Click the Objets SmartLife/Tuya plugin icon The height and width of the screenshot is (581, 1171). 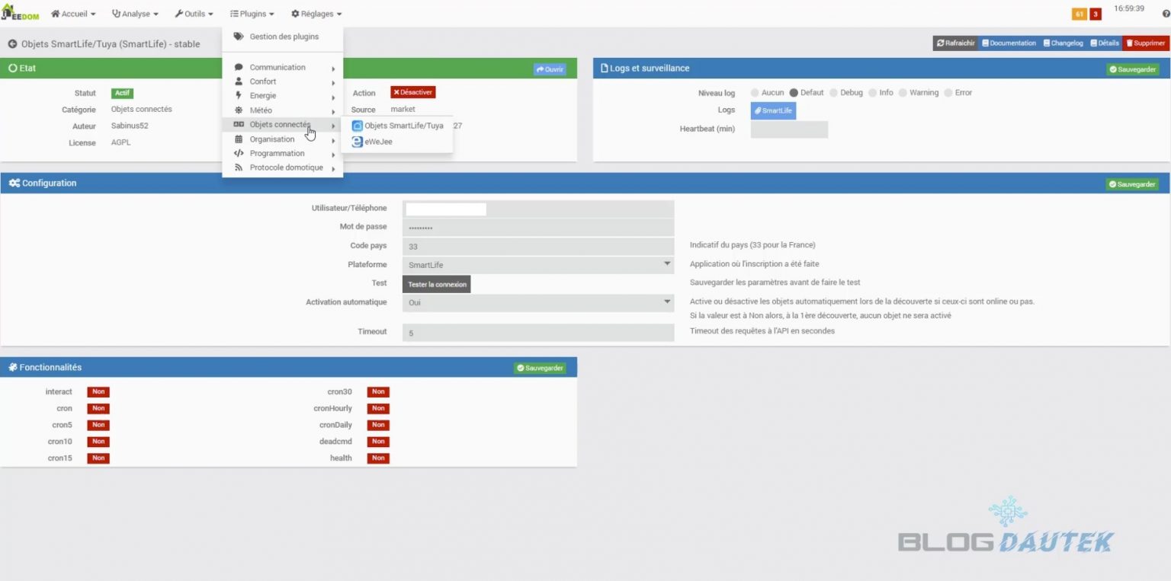357,126
